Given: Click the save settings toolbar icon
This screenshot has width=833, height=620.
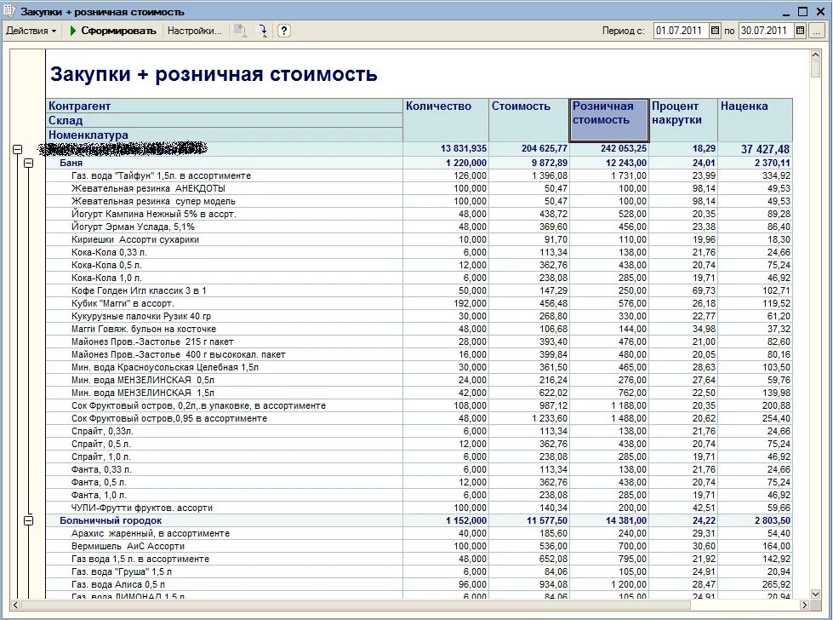Looking at the screenshot, I should point(260,31).
